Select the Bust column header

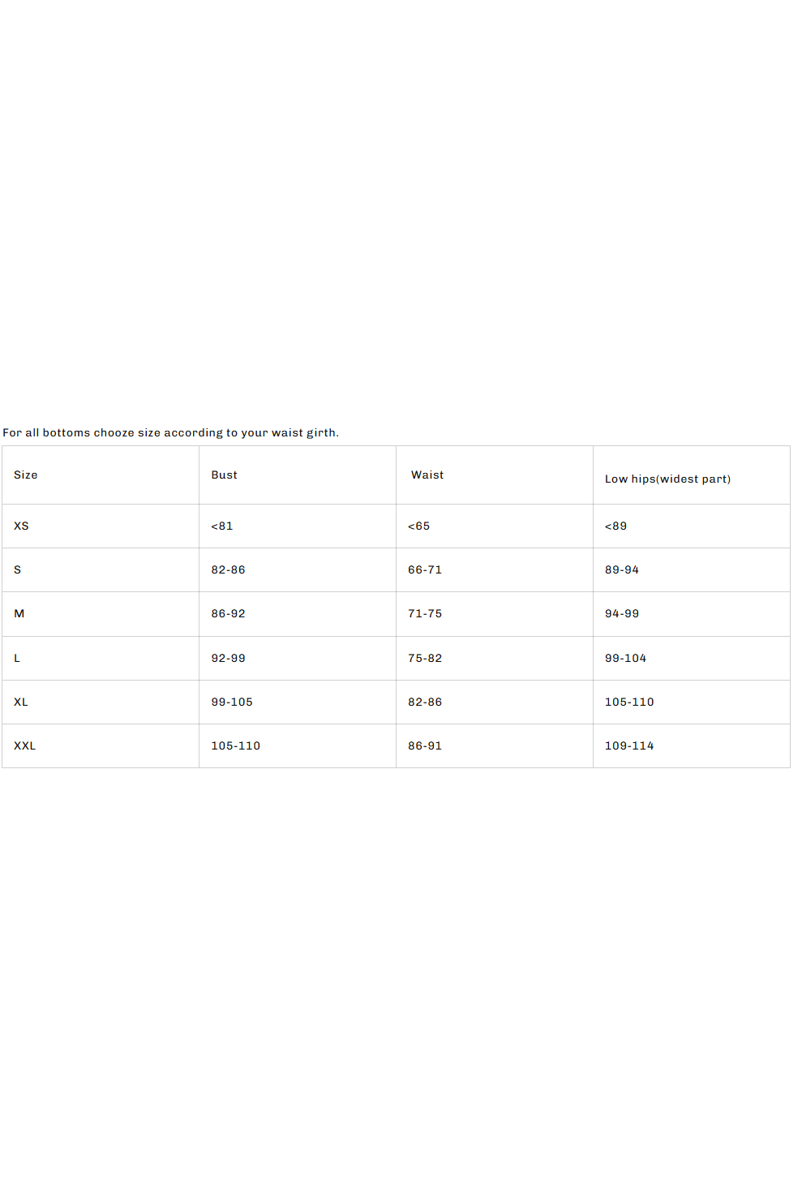click(225, 475)
